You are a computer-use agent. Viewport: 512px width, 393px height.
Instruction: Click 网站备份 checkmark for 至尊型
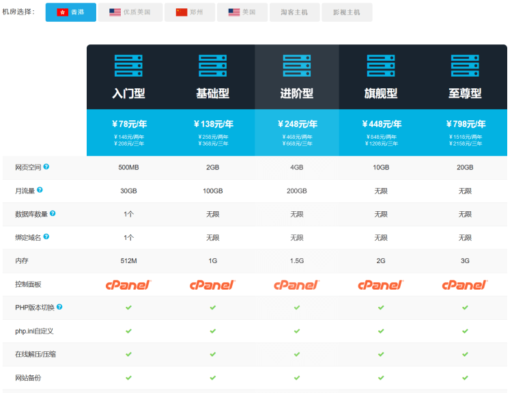click(x=465, y=378)
